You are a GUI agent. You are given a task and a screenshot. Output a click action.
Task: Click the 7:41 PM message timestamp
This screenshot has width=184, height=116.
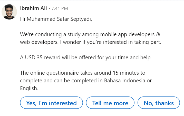point(60,8)
